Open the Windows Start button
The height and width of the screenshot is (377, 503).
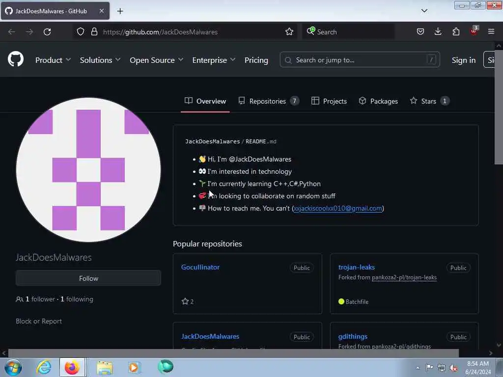click(13, 367)
